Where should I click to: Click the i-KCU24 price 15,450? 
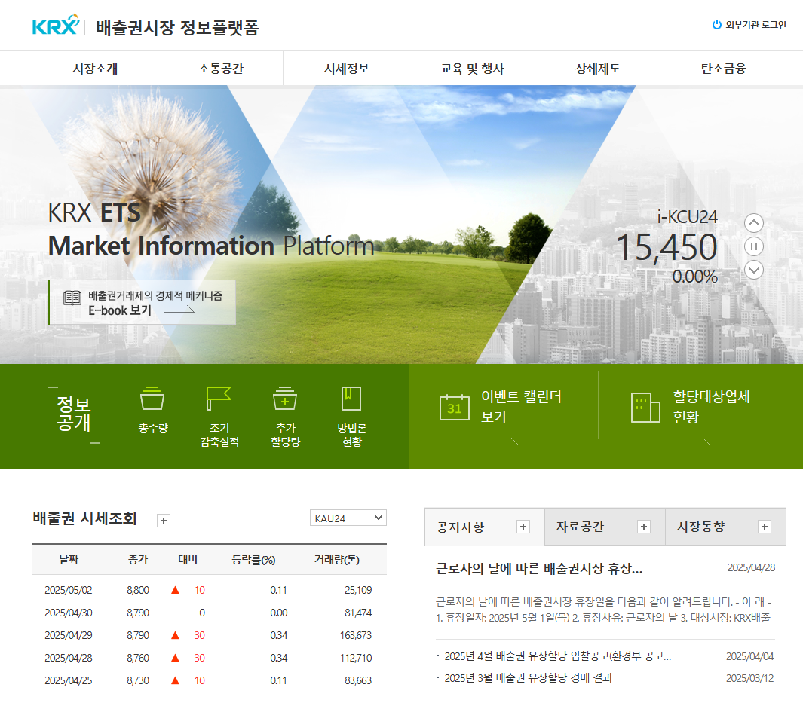(667, 248)
